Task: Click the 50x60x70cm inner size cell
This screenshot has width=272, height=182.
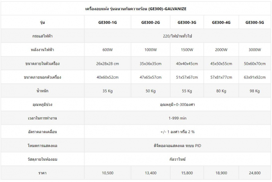Action: coord(255,63)
